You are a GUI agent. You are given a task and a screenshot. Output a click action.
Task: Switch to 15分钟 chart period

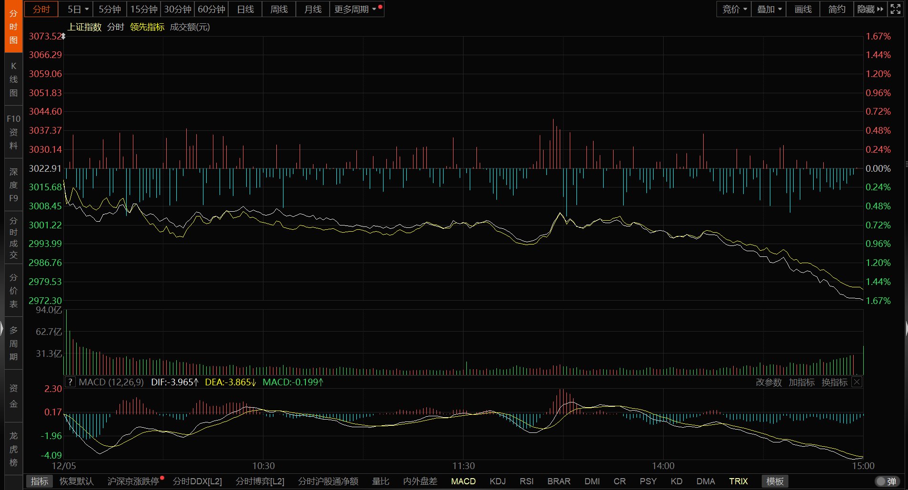(144, 9)
